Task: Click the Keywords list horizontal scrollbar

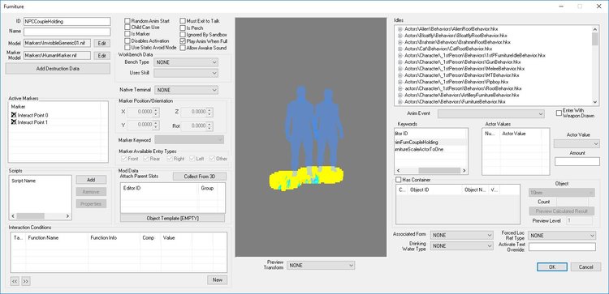Action: pos(431,170)
